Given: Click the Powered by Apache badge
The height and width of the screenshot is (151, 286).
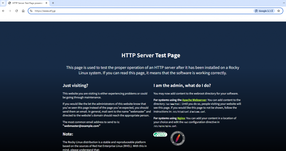Looking at the screenshot, I should point(178,138).
